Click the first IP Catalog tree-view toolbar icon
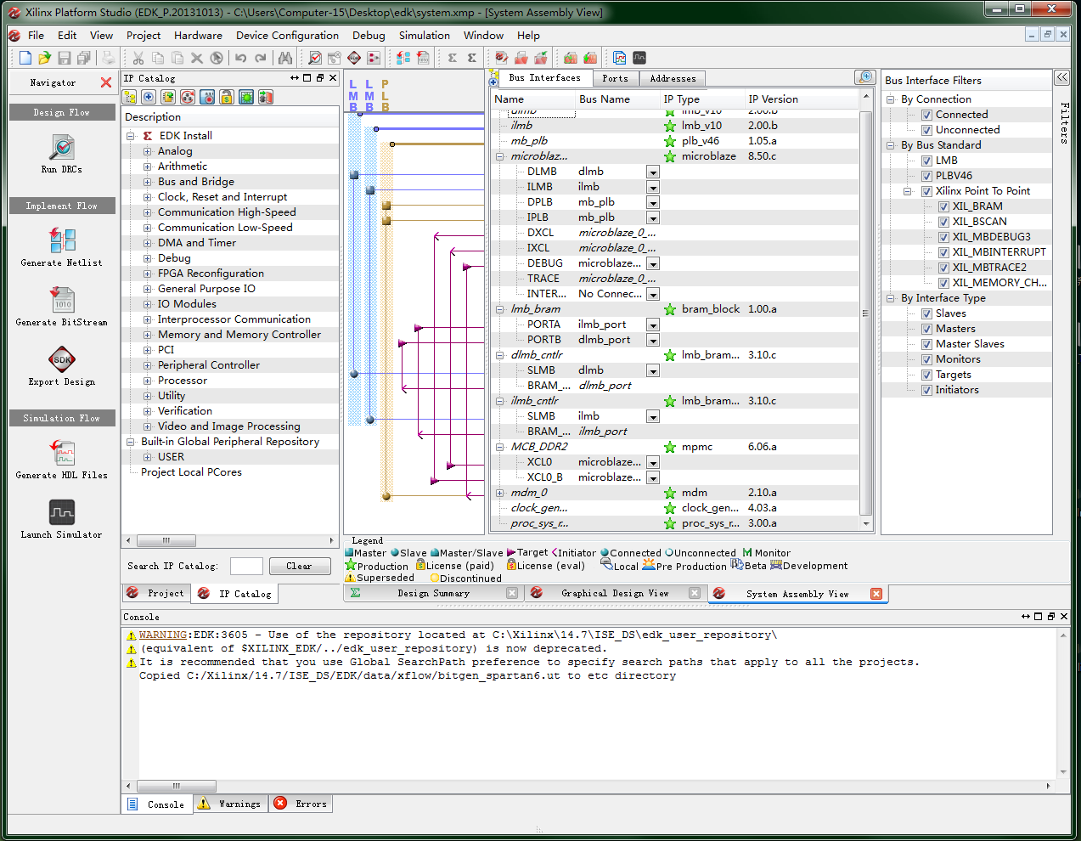The image size is (1081, 841). pyautogui.click(x=130, y=97)
